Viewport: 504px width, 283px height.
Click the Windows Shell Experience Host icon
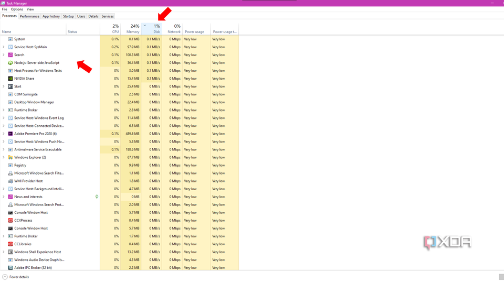coord(10,252)
